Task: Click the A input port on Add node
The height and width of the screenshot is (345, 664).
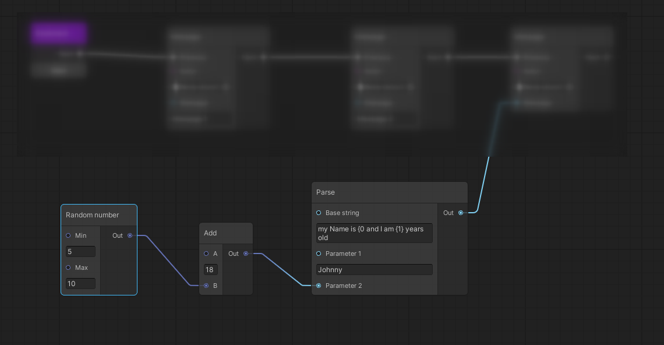Action: point(206,254)
